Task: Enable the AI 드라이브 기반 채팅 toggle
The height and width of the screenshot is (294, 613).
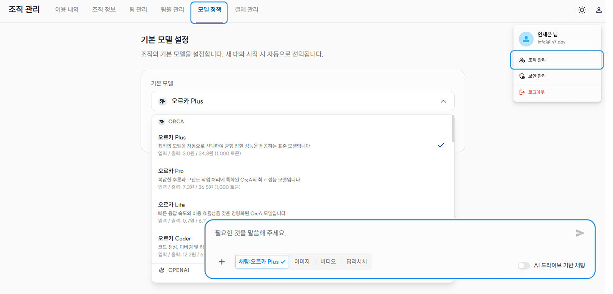Action: tap(524, 266)
